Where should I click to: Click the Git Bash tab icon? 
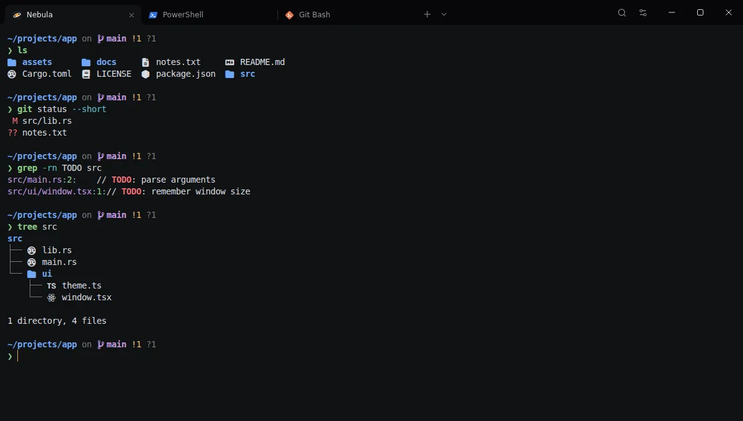tap(289, 15)
